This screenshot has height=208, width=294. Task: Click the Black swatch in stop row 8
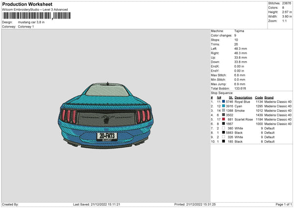[x=223, y=132]
